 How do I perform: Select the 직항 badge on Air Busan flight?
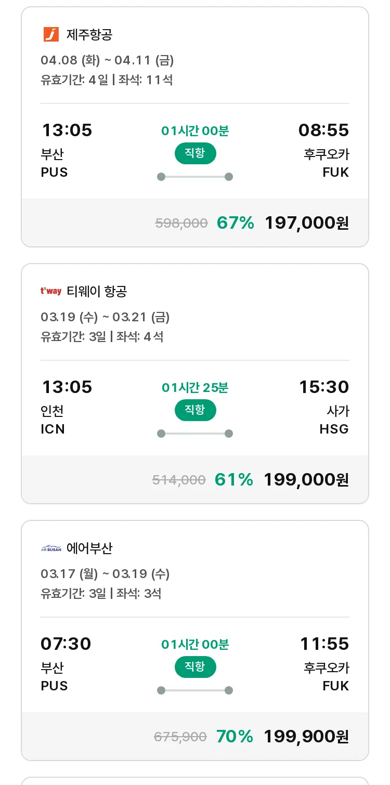click(195, 667)
